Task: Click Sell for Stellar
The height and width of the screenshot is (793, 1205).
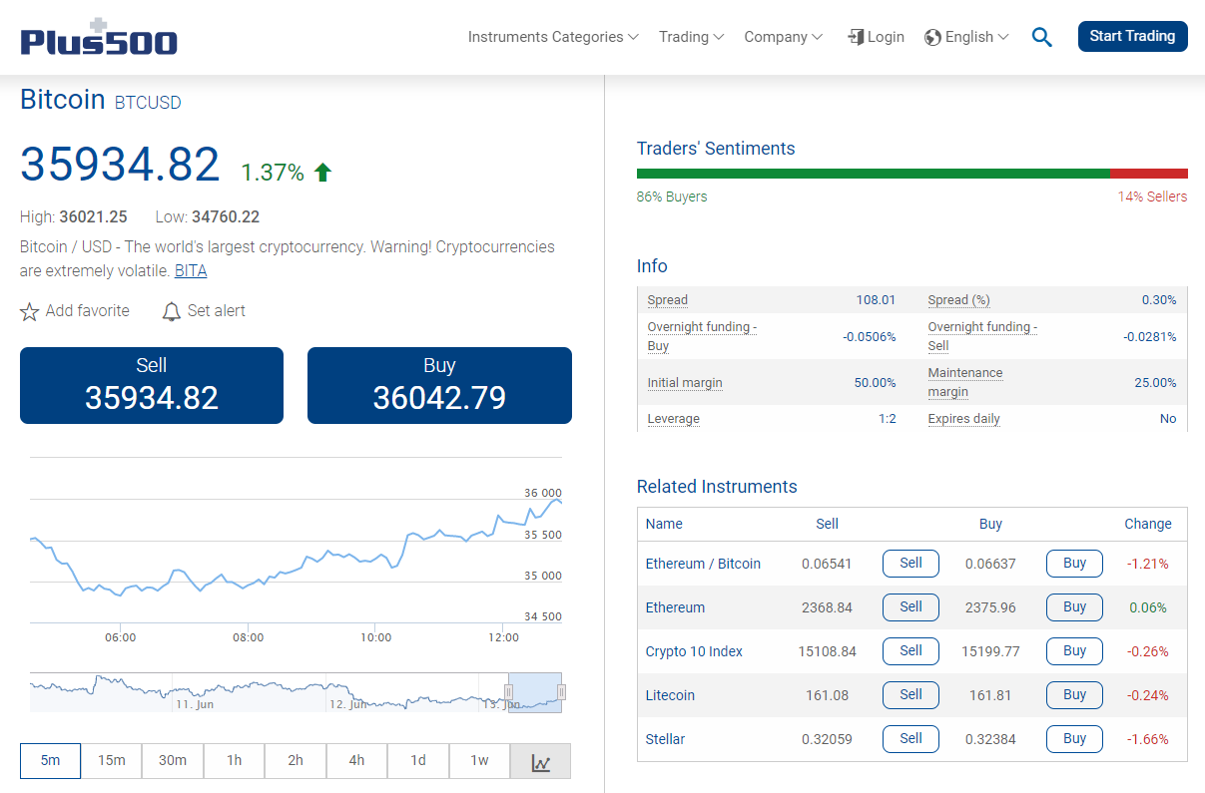Action: (910, 738)
